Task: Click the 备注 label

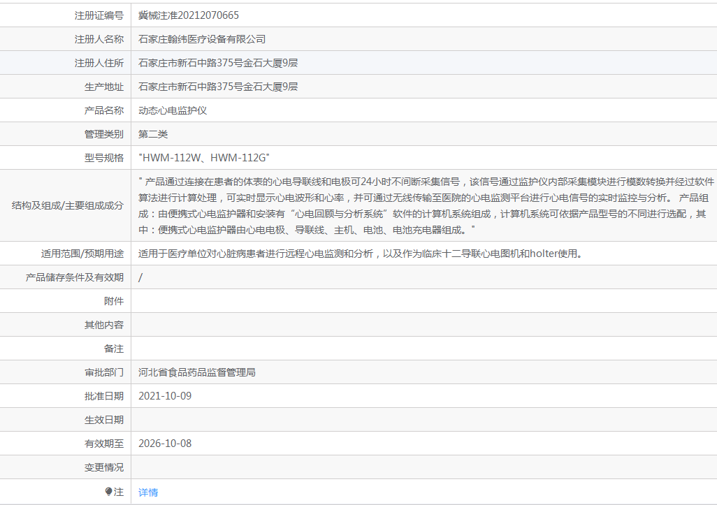Action: (x=114, y=349)
